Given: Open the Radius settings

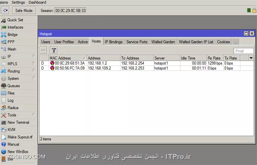Looking at the screenshot, I should click(13, 108).
